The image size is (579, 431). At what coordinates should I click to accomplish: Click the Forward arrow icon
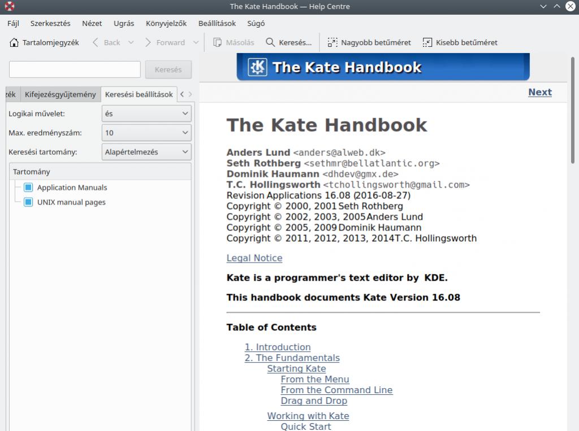(148, 42)
